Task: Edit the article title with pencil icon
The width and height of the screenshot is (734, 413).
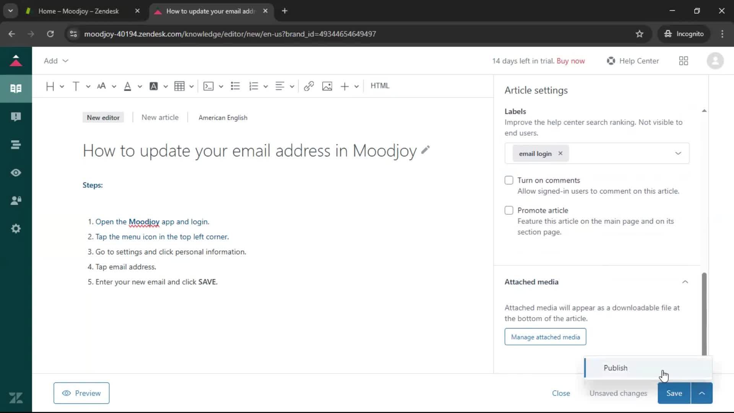Action: click(425, 150)
